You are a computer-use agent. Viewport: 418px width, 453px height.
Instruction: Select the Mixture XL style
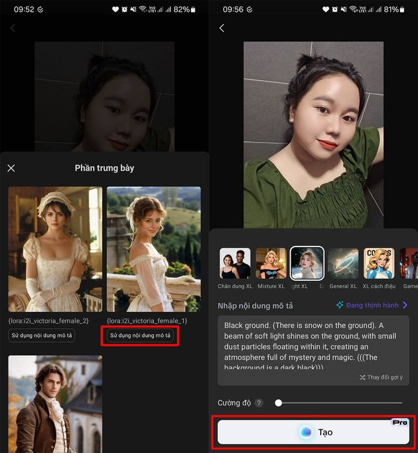pyautogui.click(x=270, y=264)
